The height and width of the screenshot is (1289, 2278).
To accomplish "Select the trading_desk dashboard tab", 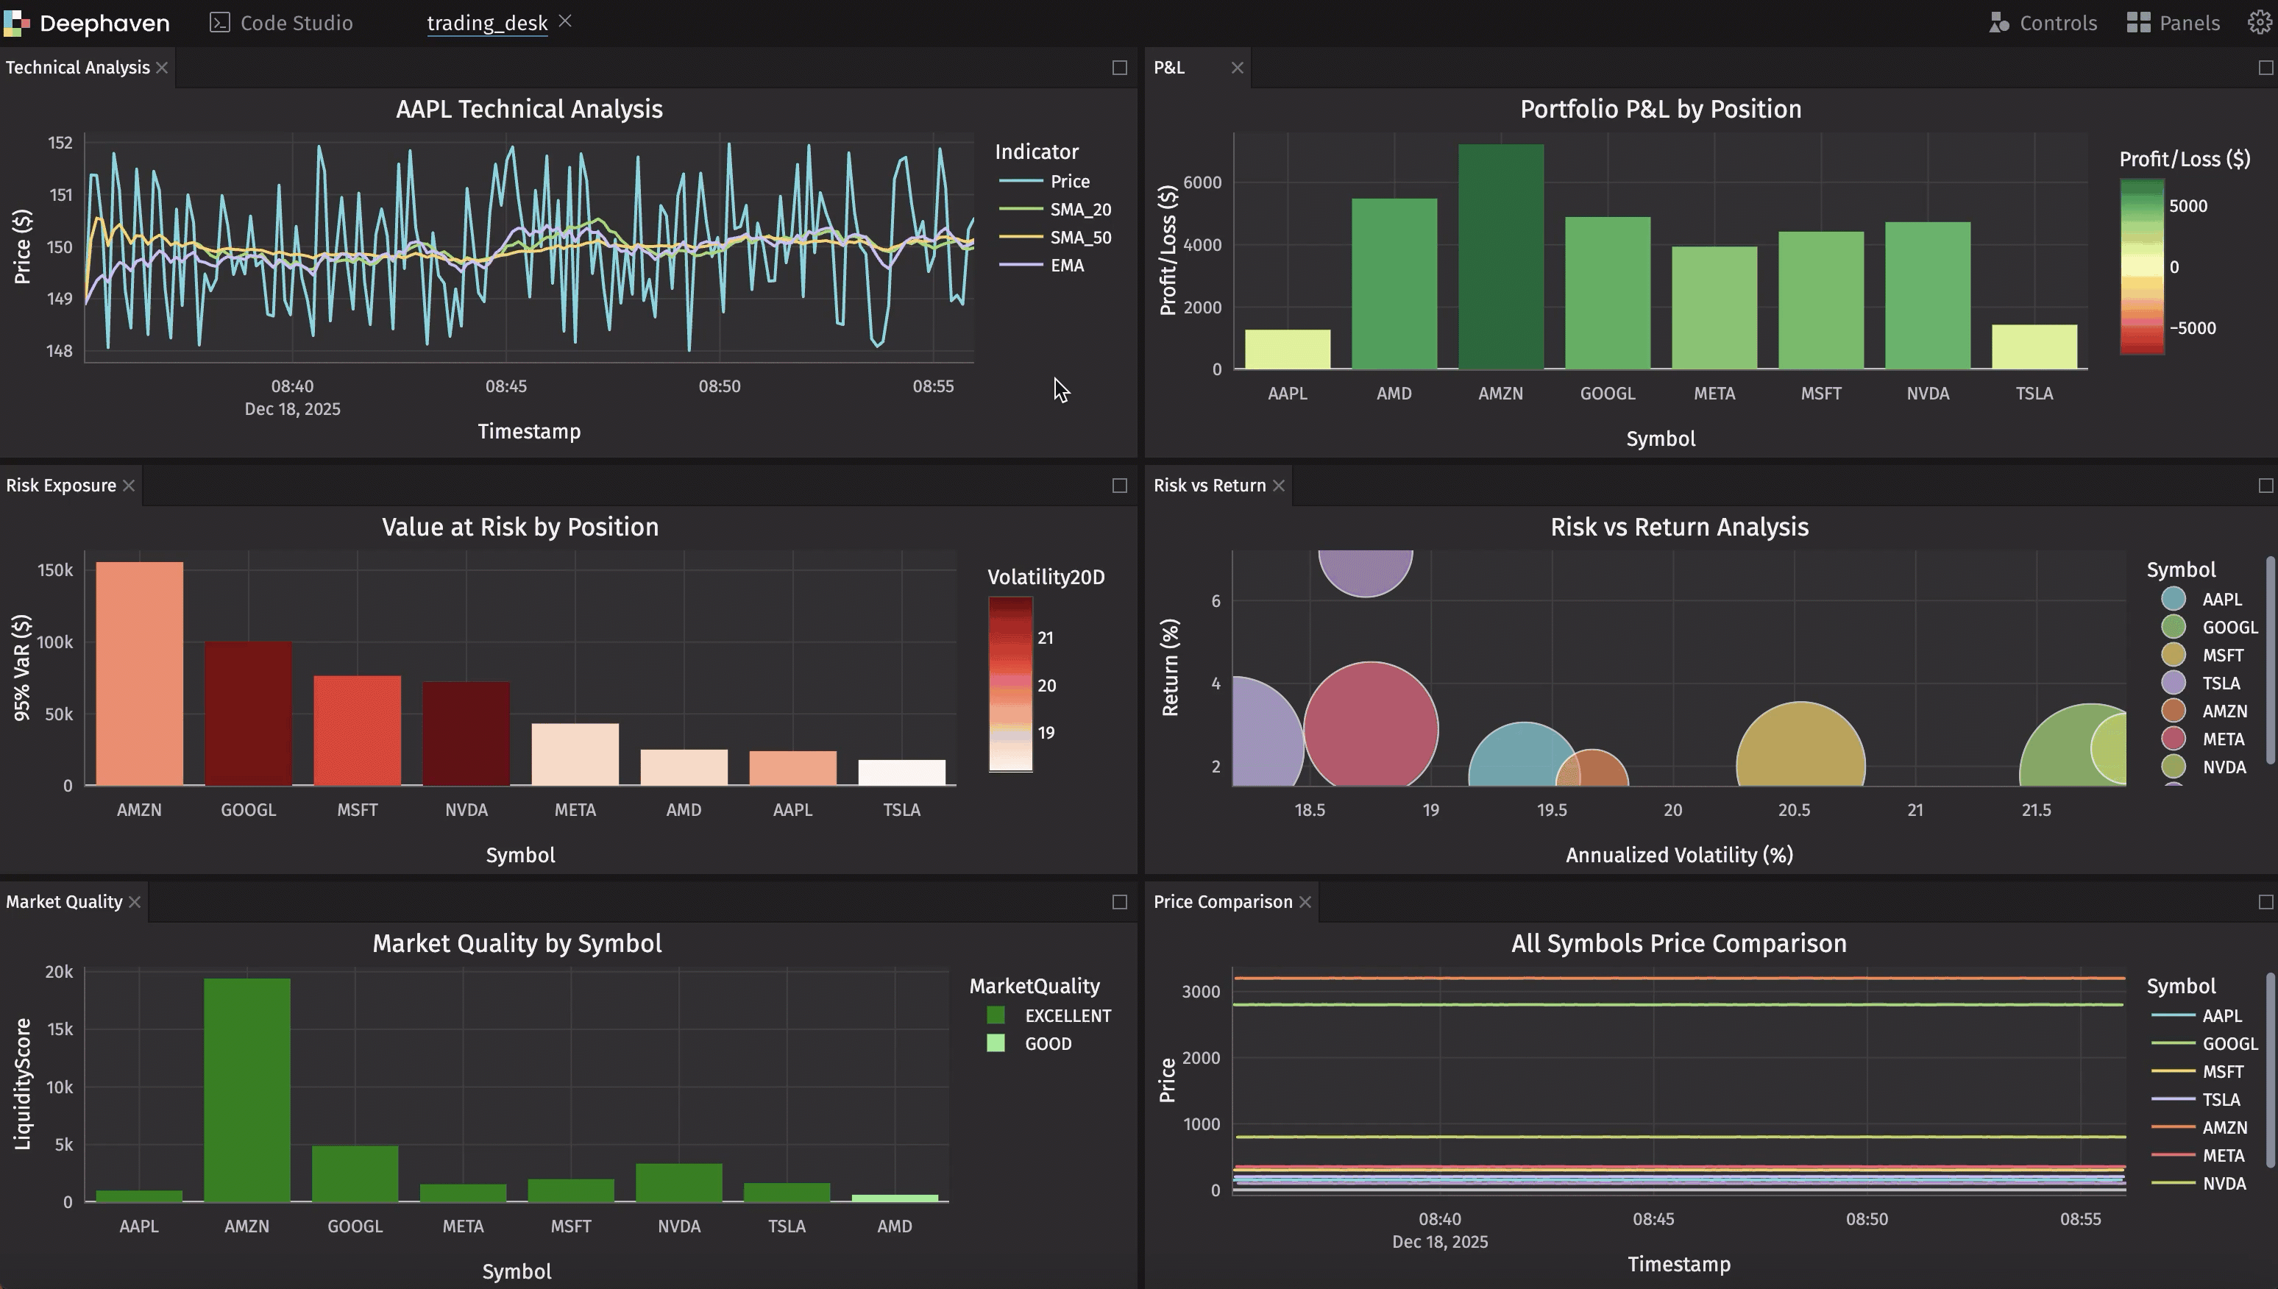I will pos(487,23).
